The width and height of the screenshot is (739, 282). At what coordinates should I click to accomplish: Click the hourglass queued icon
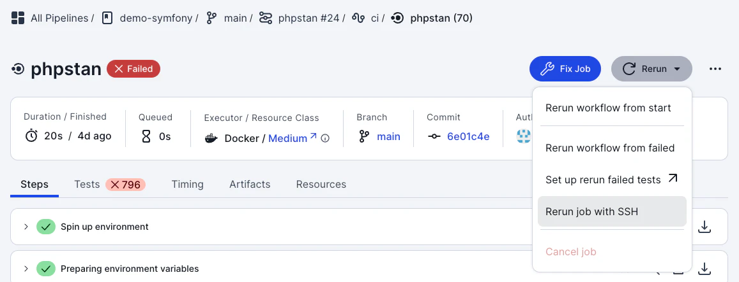[146, 137]
